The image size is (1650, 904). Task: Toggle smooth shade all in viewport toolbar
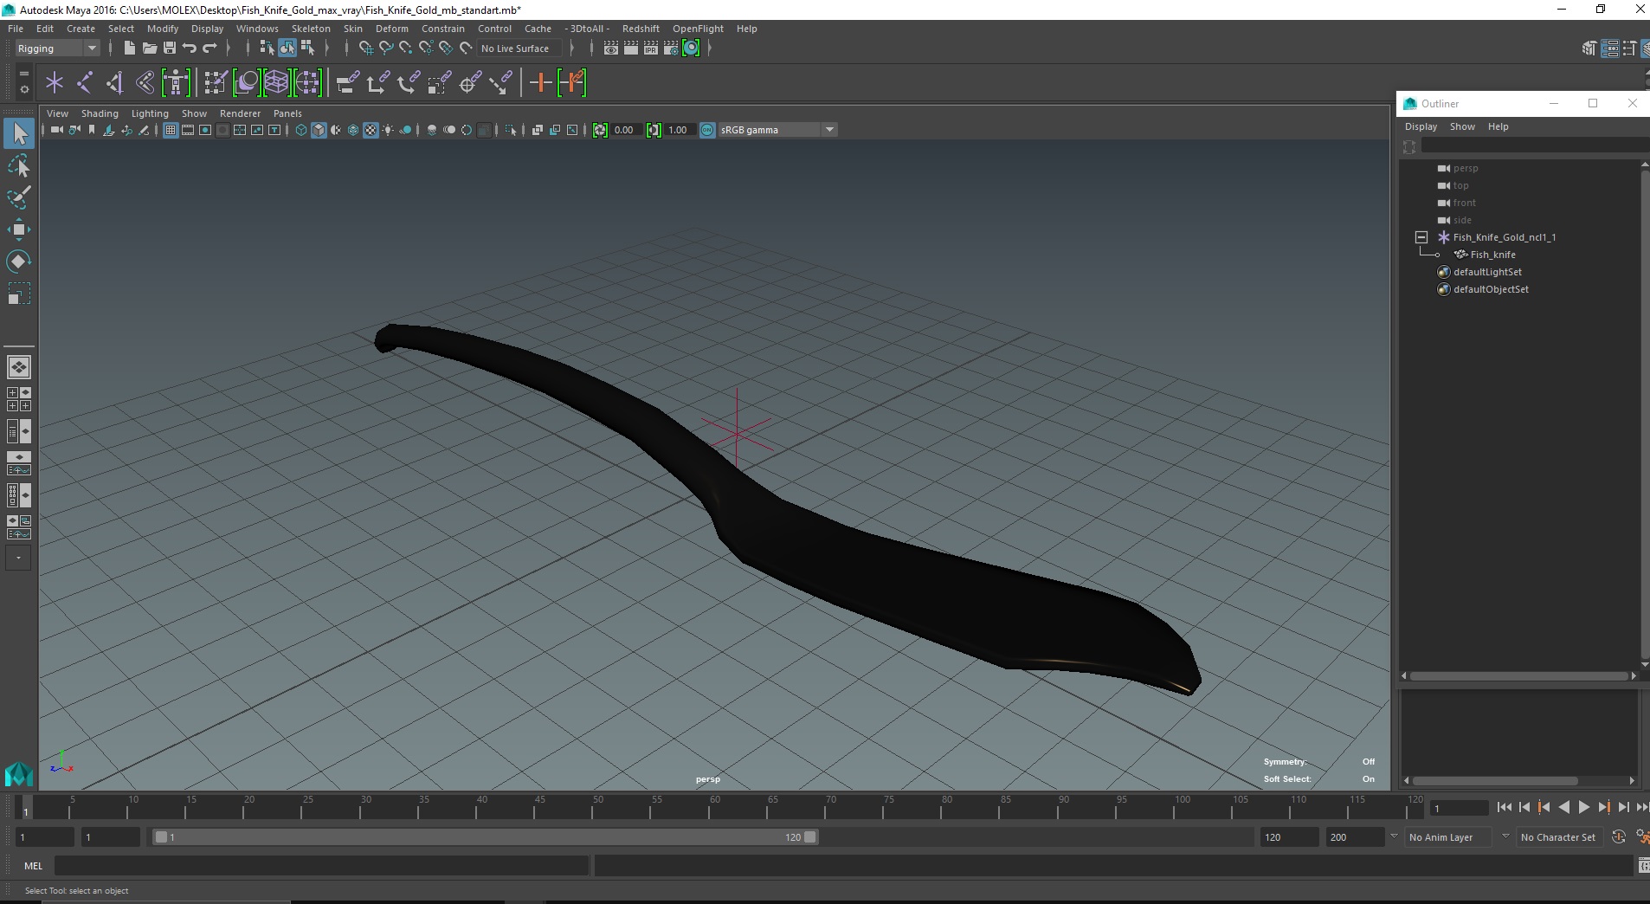(x=319, y=130)
